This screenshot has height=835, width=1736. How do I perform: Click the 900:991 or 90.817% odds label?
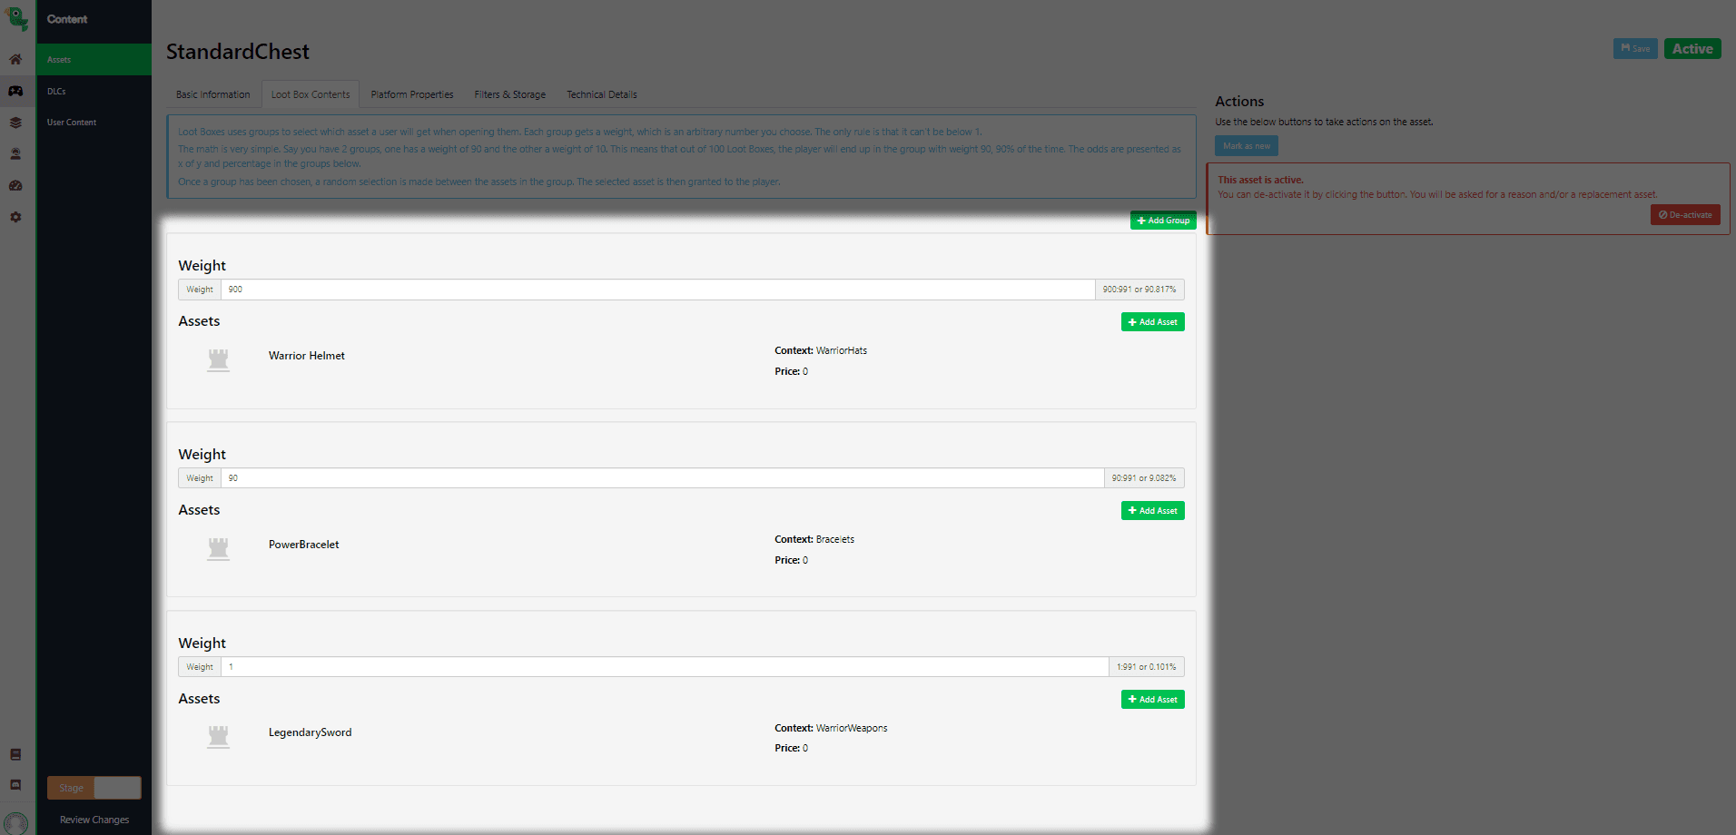(x=1139, y=290)
